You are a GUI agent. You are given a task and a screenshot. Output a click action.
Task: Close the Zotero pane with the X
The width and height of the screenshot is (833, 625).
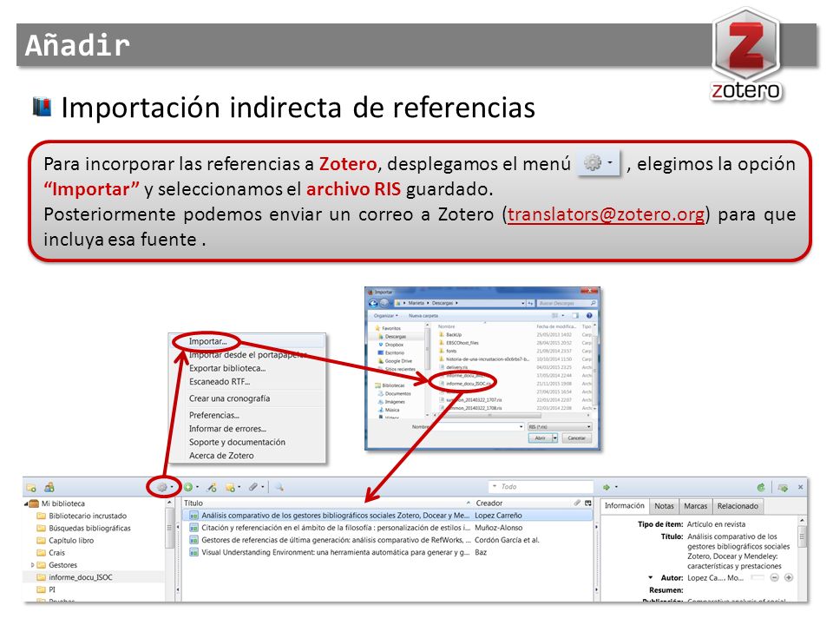pyautogui.click(x=800, y=487)
